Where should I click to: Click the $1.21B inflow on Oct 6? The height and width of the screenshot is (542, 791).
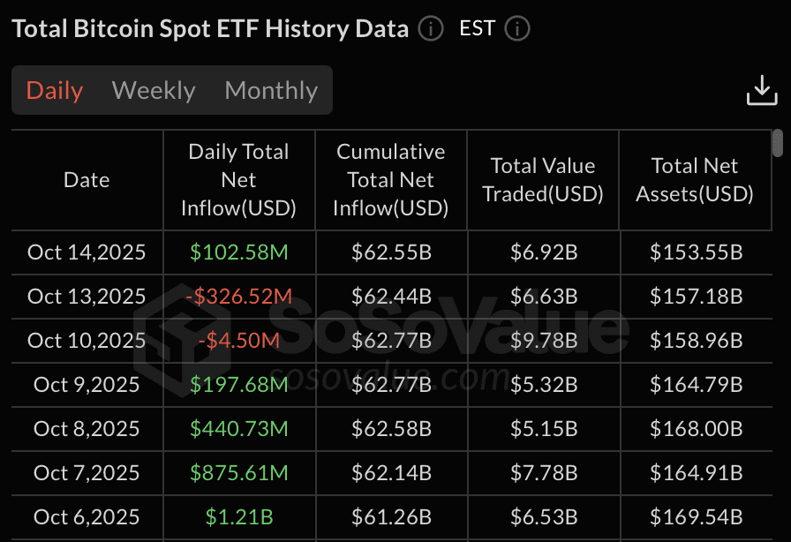point(238,517)
